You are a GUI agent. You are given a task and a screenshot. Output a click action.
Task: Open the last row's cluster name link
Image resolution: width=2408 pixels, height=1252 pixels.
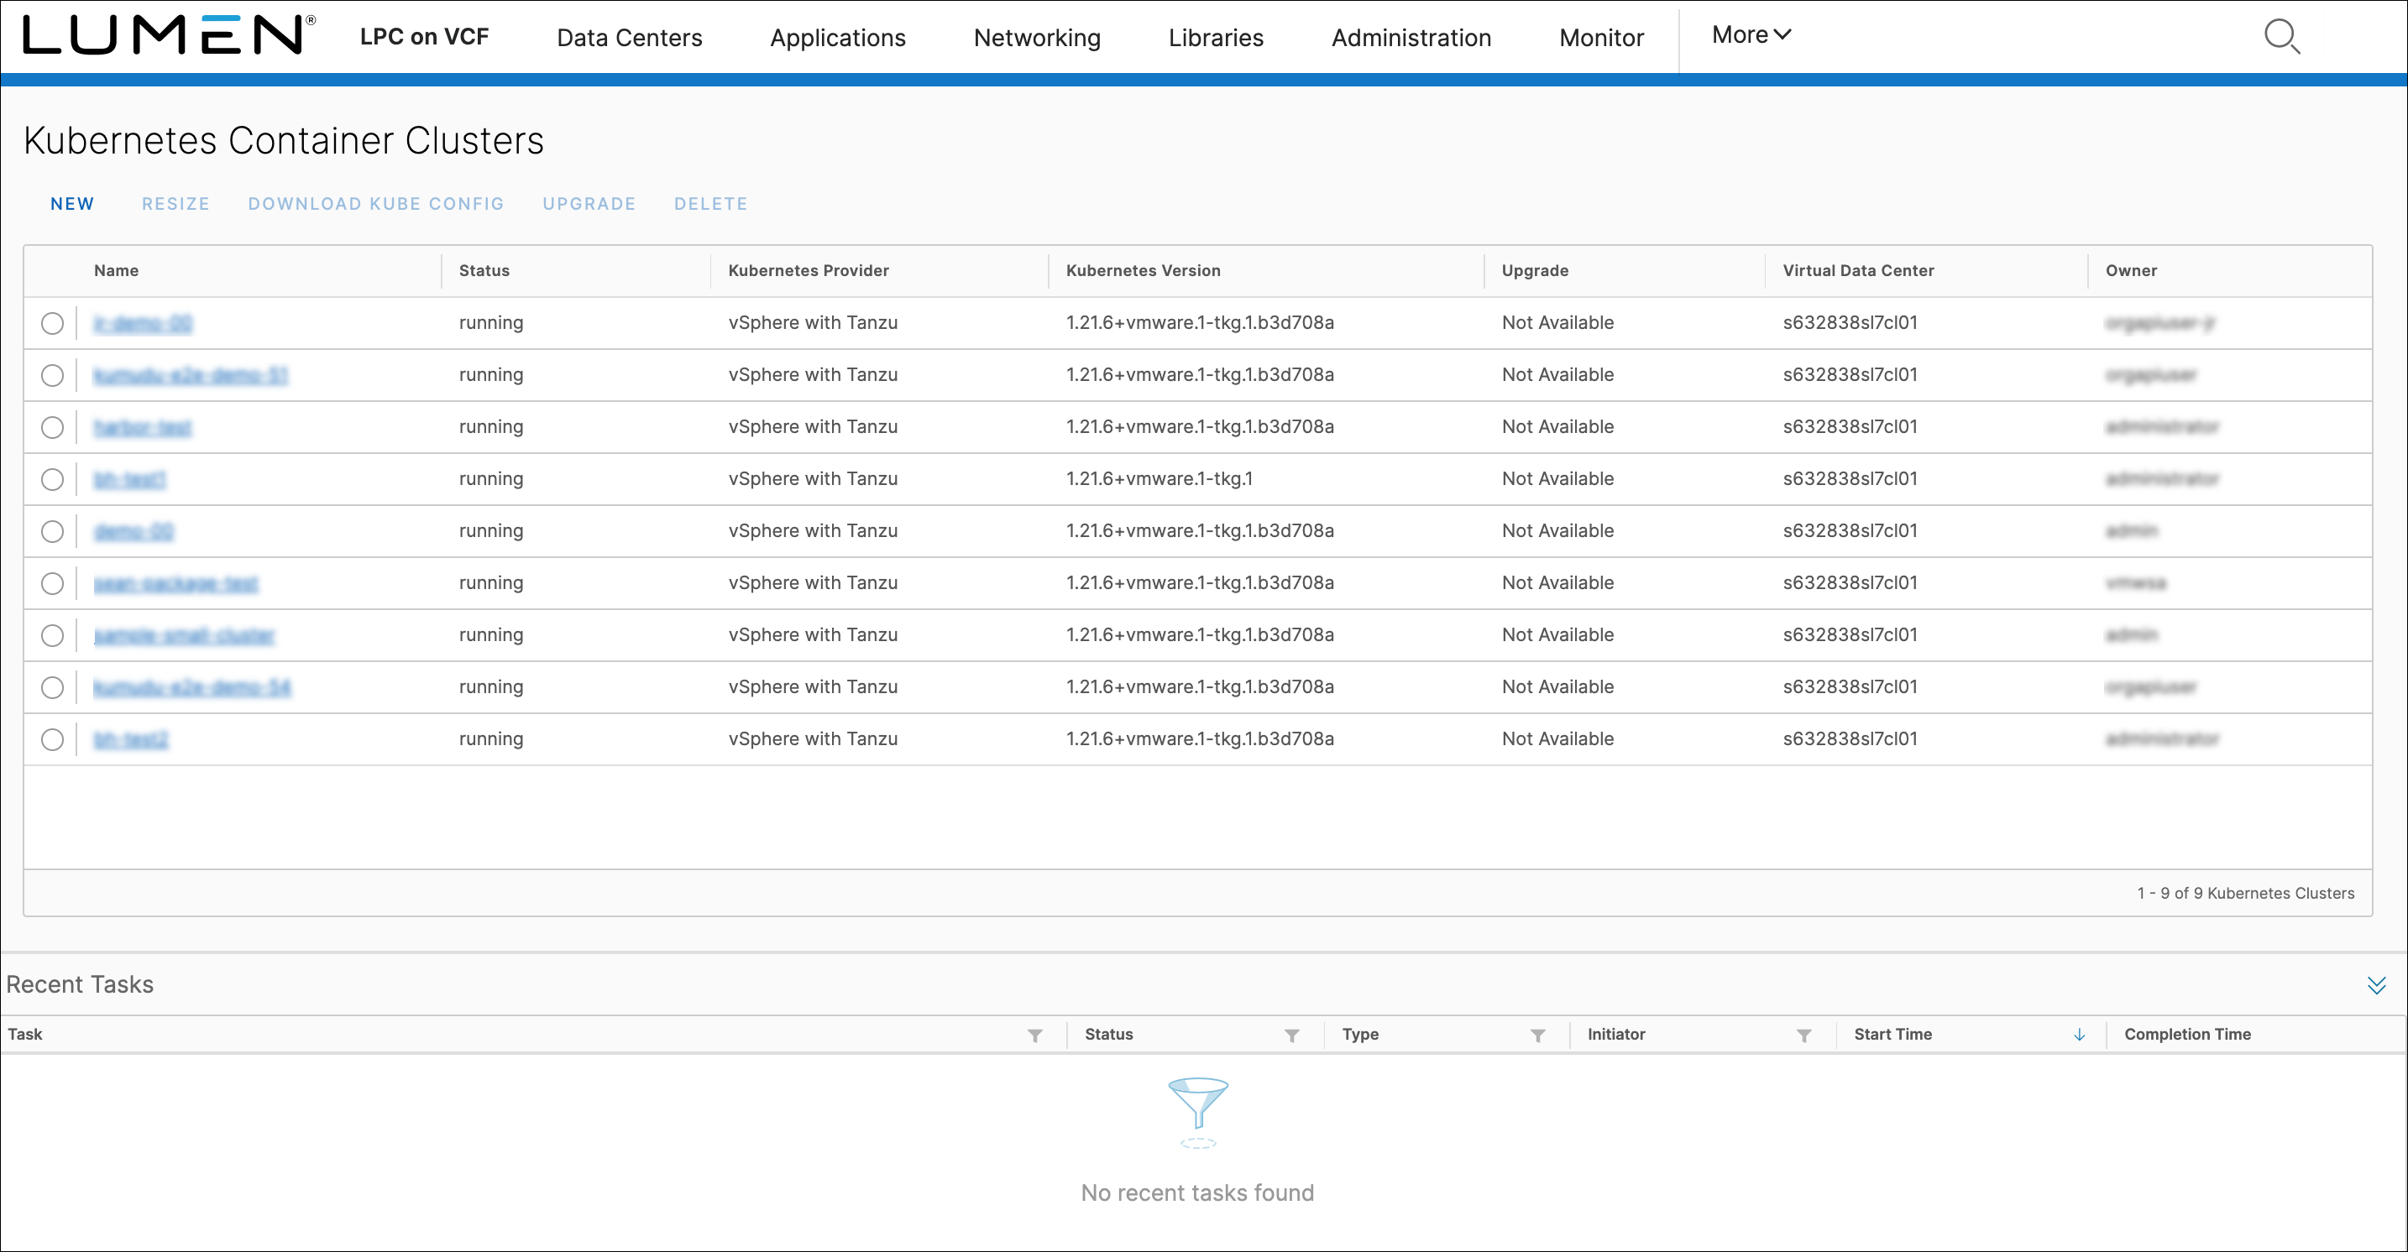131,740
